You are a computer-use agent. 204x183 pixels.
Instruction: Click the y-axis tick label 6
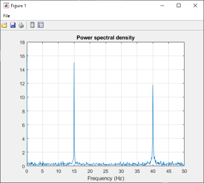click(x=23, y=125)
